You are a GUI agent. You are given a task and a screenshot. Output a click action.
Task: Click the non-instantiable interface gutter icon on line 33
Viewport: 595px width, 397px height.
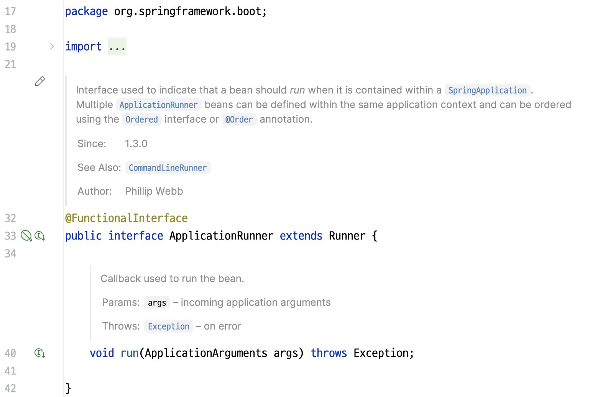[26, 236]
